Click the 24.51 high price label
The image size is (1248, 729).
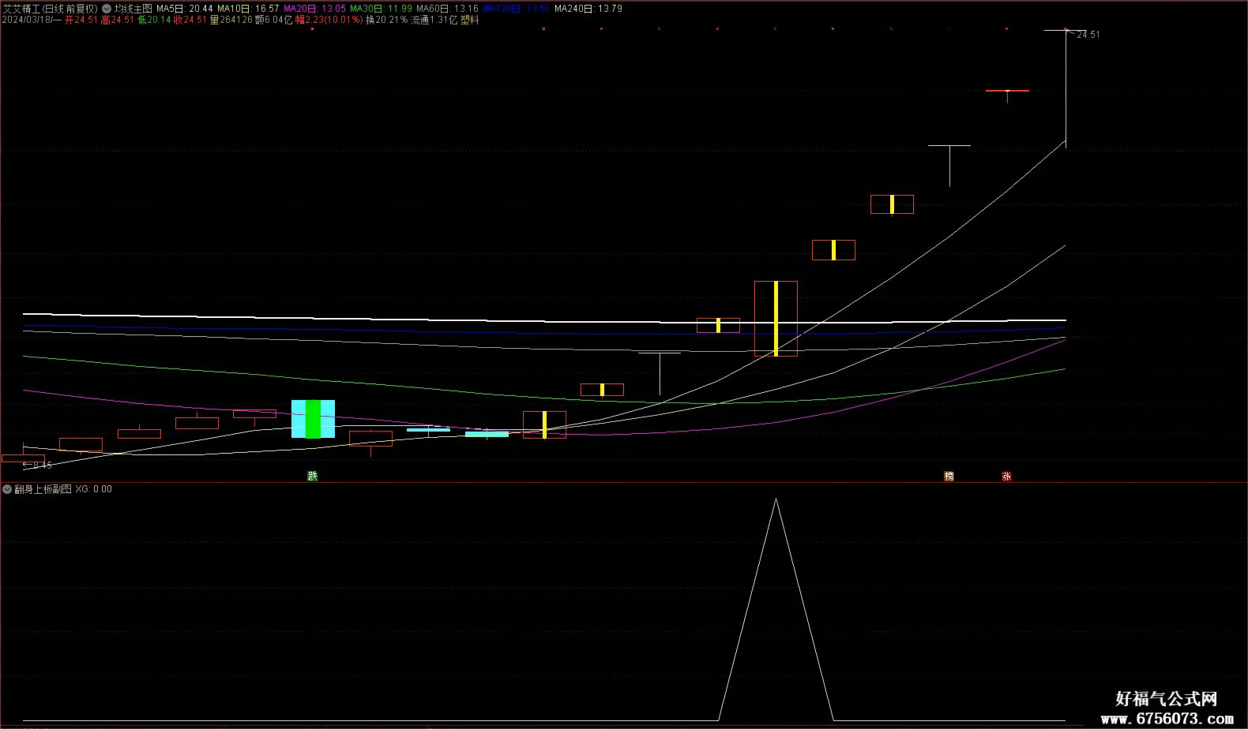click(x=1088, y=35)
